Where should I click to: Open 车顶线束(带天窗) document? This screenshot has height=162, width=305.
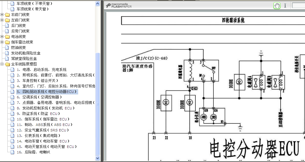(32, 9)
